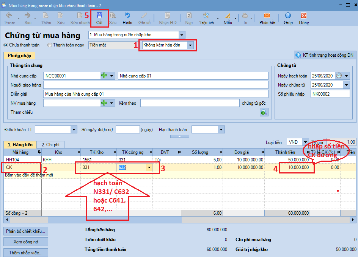Viewport: 358px width, 257px height.
Task: Add new supplier with green plus
Action: pyautogui.click(x=104, y=76)
